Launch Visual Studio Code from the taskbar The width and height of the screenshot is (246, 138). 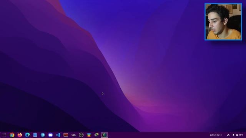58,135
